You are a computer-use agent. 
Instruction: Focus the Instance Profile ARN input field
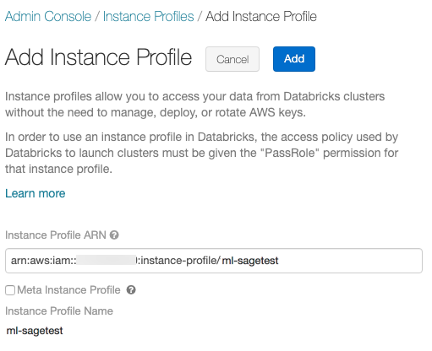(214, 261)
